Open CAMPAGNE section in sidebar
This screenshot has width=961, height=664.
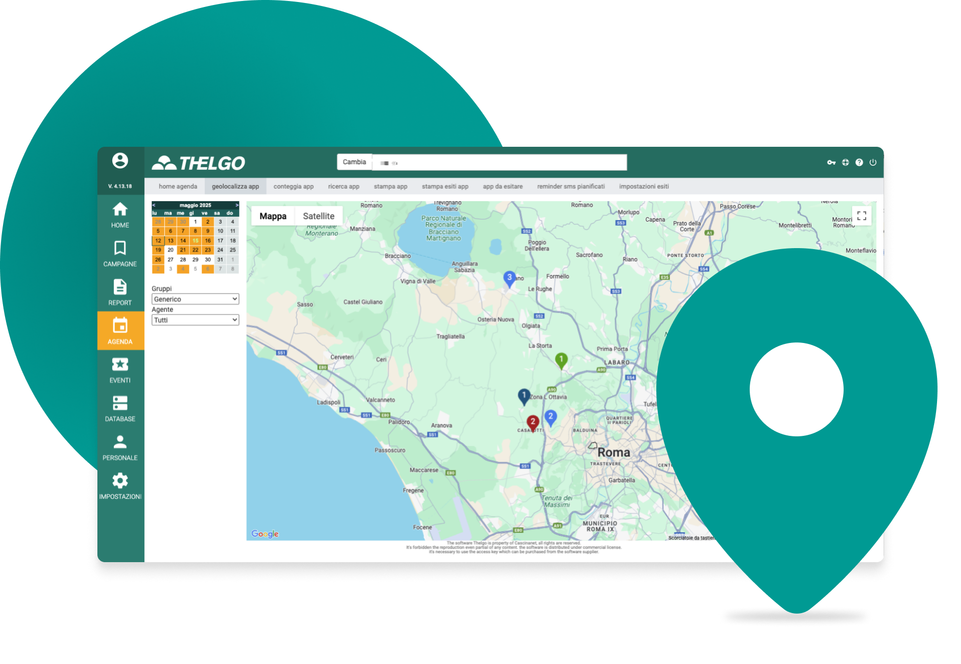point(120,254)
